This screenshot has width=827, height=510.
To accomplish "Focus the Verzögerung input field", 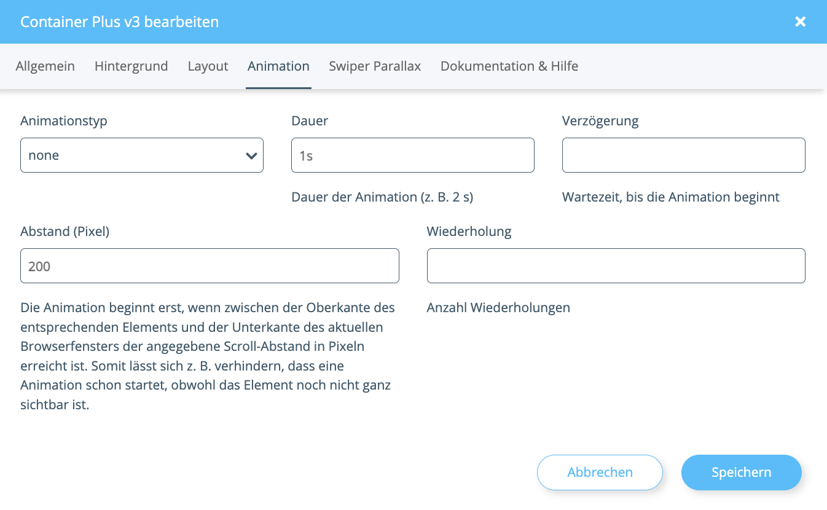I will pyautogui.click(x=683, y=155).
